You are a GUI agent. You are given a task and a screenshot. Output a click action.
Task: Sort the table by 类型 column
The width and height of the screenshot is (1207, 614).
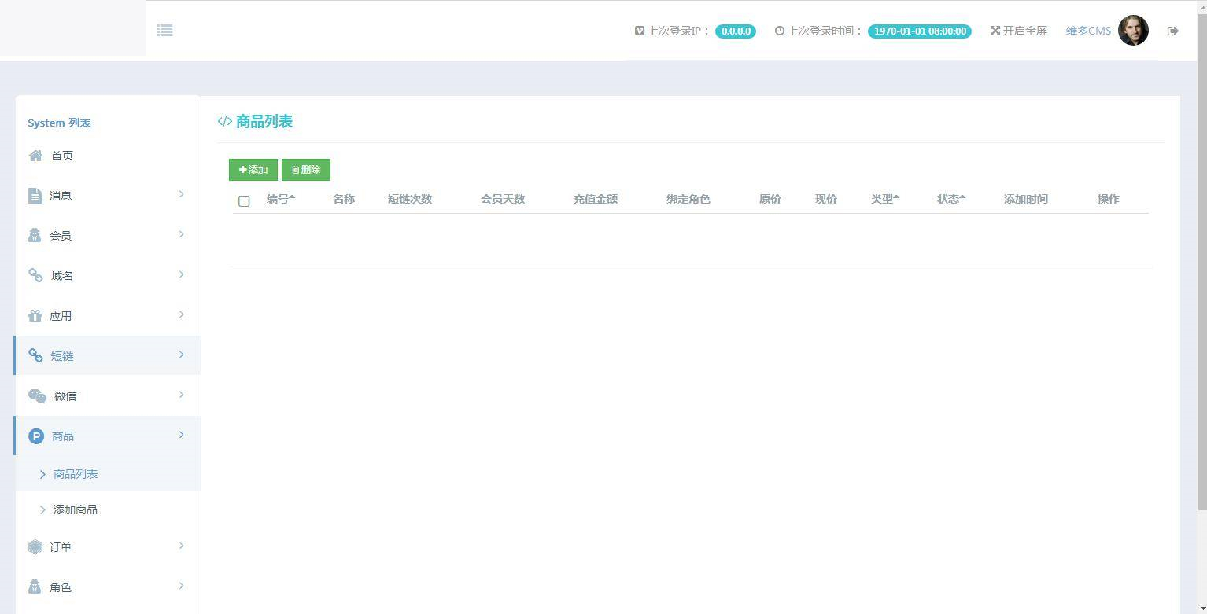pos(884,199)
